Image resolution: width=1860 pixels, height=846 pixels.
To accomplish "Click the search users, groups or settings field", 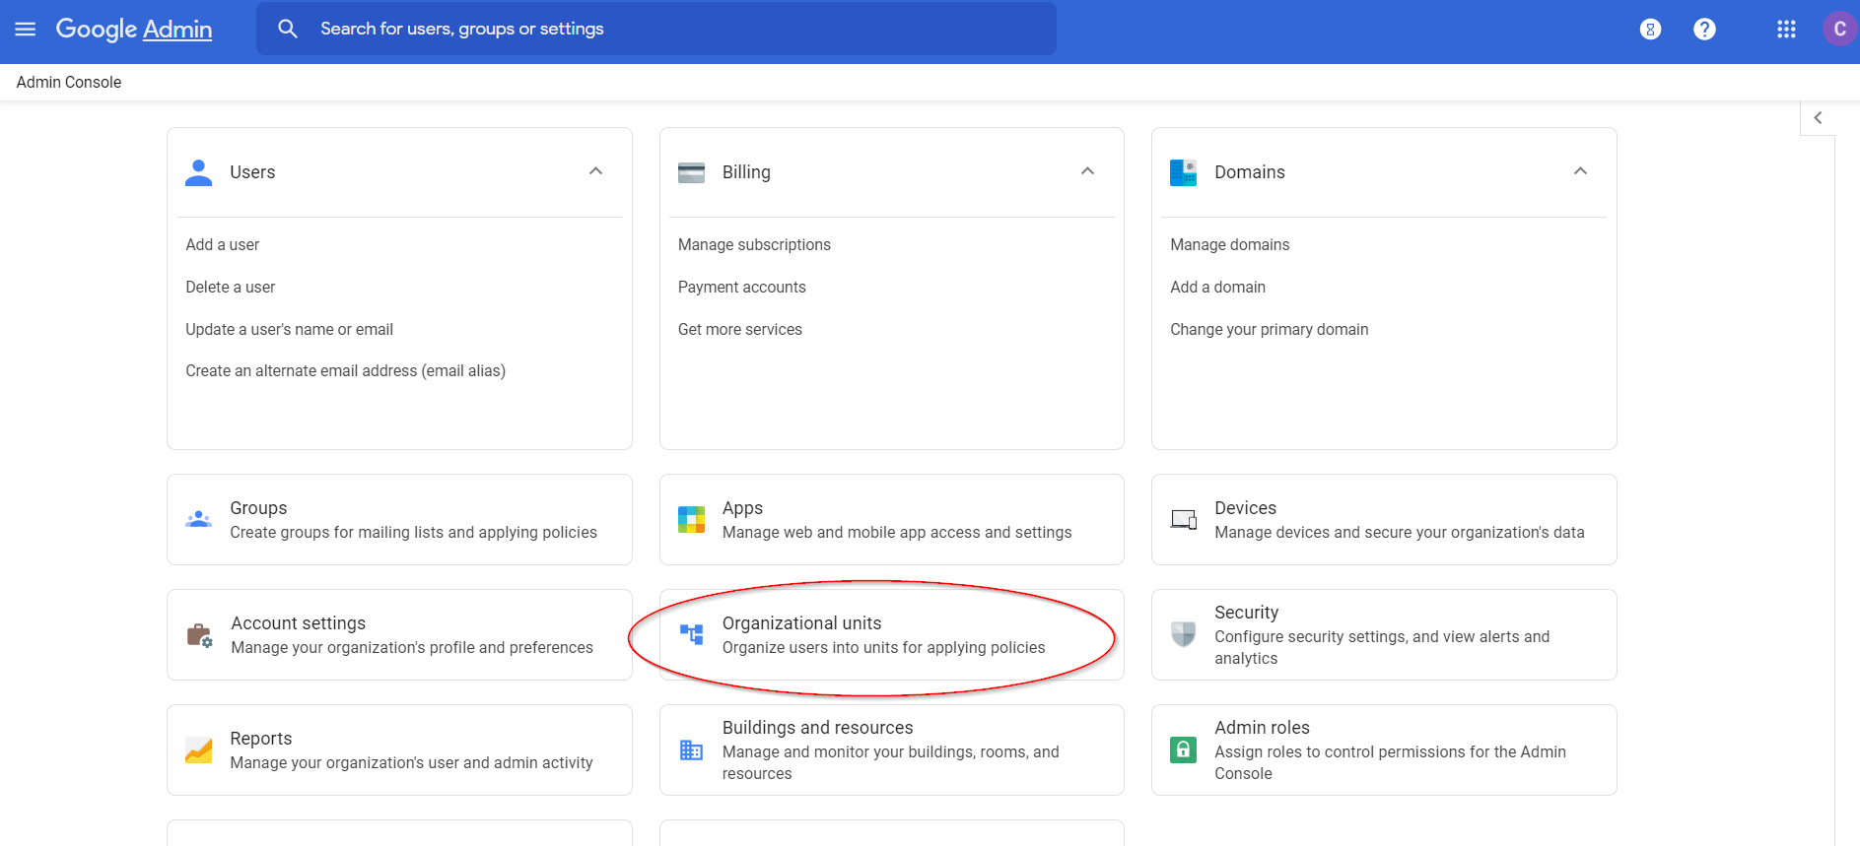I will click(x=656, y=29).
